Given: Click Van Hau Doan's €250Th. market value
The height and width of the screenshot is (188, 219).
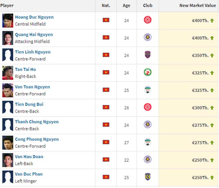Looking at the screenshot, I should [200, 160].
